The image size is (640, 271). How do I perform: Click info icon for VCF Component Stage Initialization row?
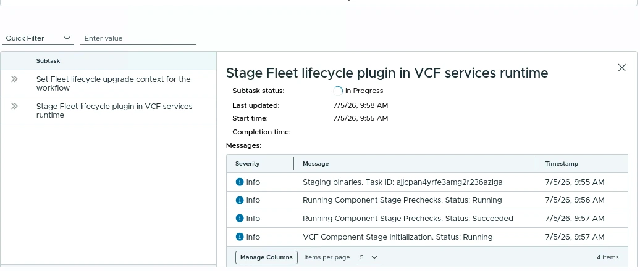tap(240, 237)
